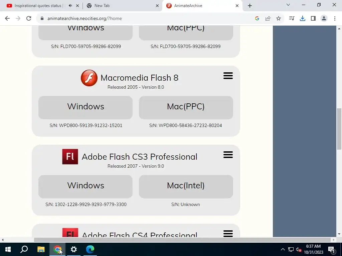Go forward with the browser arrow
This screenshot has height=256, width=342.
(18, 19)
